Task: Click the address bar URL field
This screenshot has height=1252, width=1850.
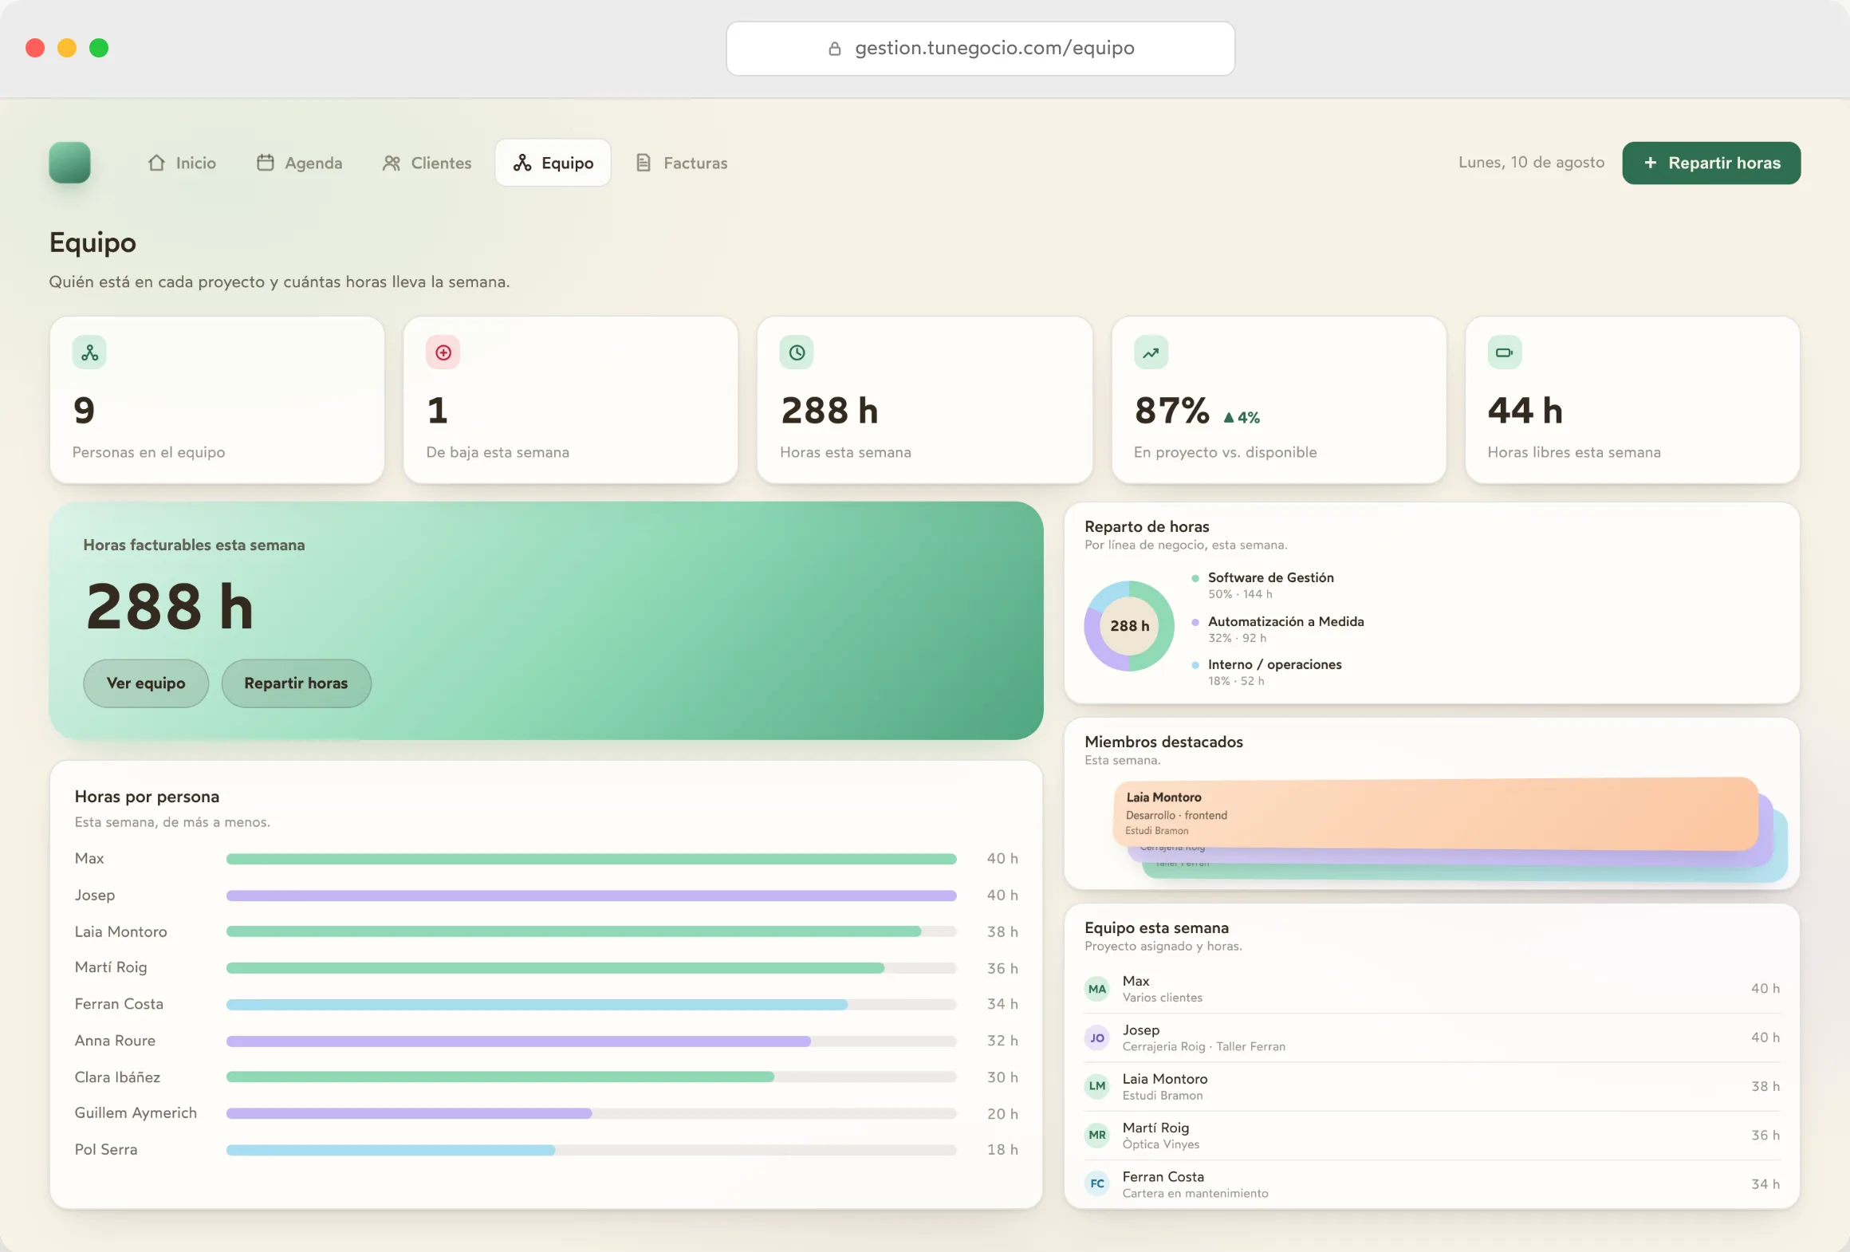Action: tap(980, 49)
